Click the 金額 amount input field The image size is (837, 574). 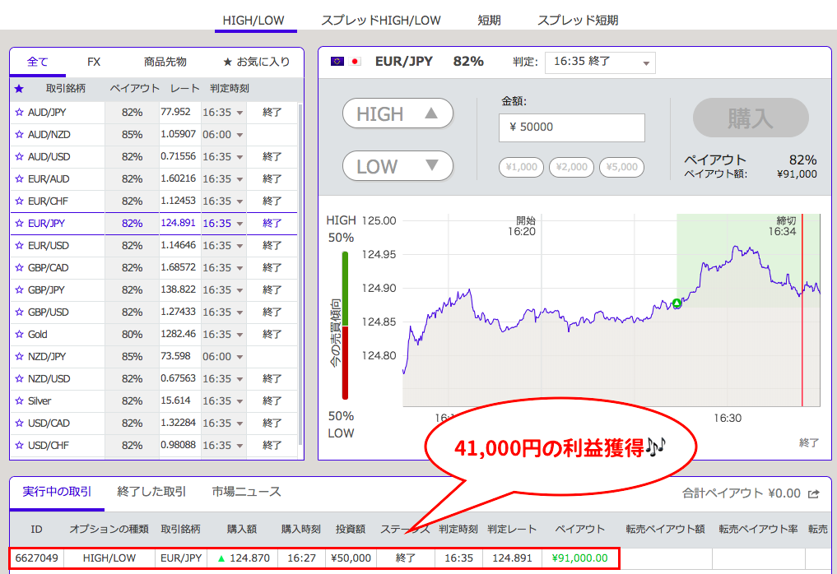[571, 127]
